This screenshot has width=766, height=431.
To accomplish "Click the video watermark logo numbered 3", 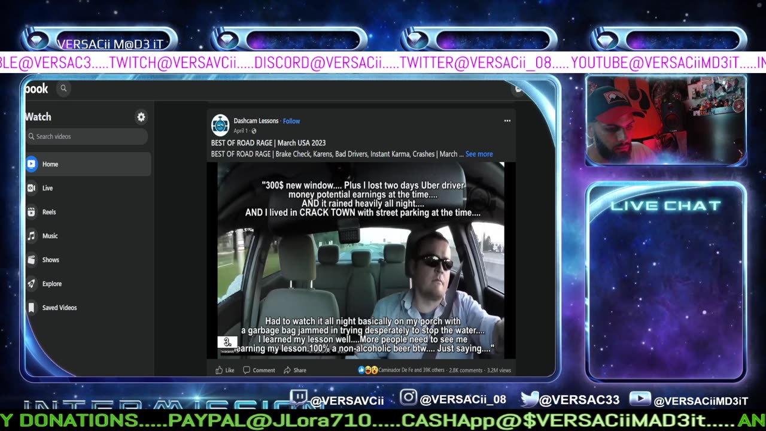I will coord(227,342).
